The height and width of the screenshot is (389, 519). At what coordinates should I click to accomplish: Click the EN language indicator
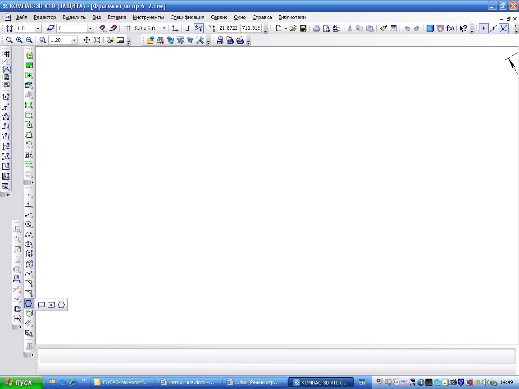click(x=362, y=382)
